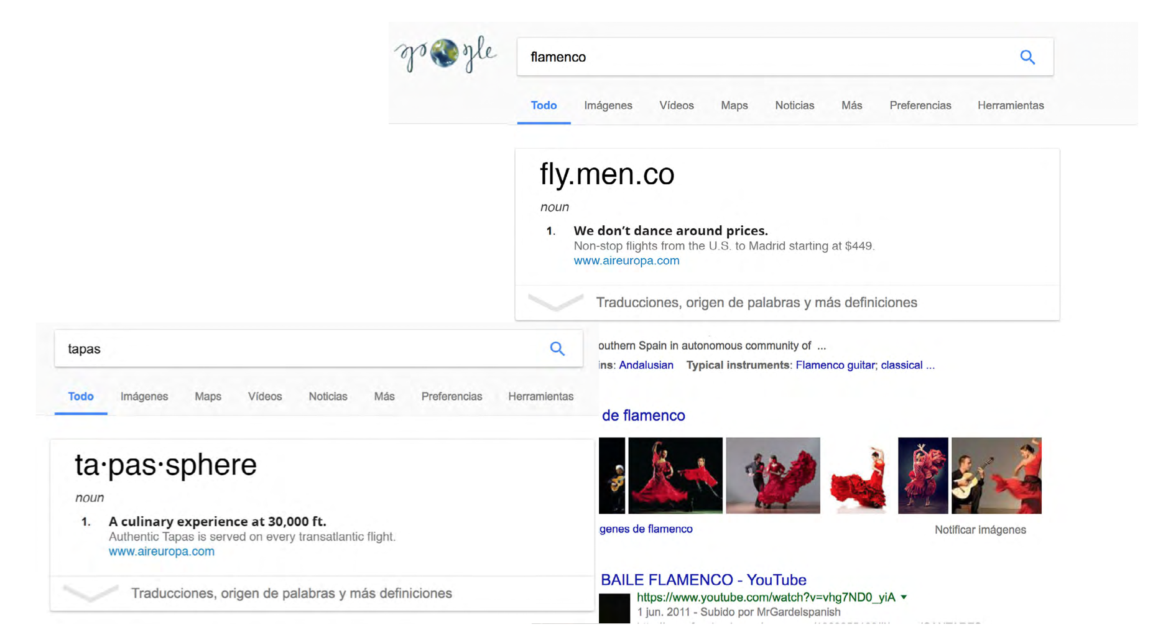Open Más menu in flamenco search
The height and width of the screenshot is (632, 1158).
point(852,105)
